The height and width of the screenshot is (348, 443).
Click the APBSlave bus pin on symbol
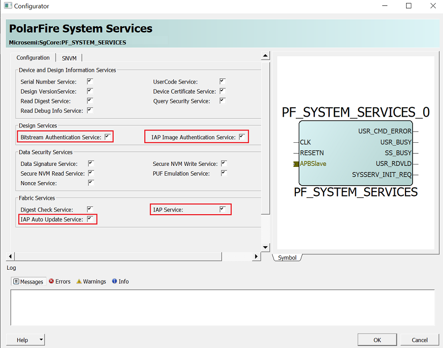point(295,163)
